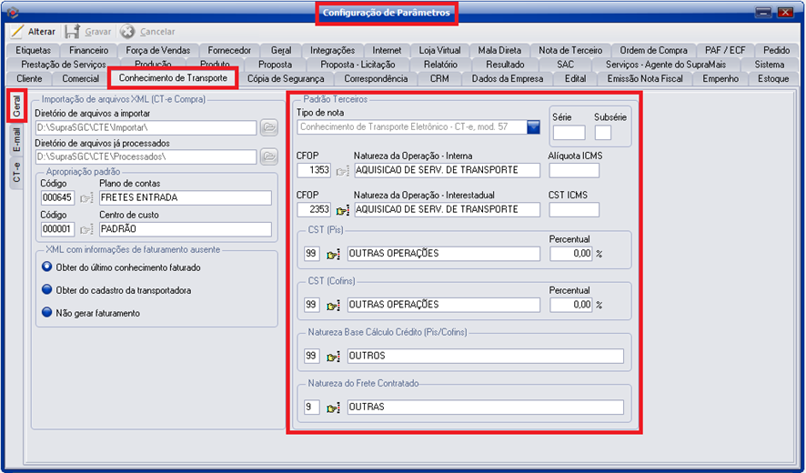Browse folder for Diretório de arquivos a importar
Image resolution: width=806 pixels, height=473 pixels.
[268, 127]
